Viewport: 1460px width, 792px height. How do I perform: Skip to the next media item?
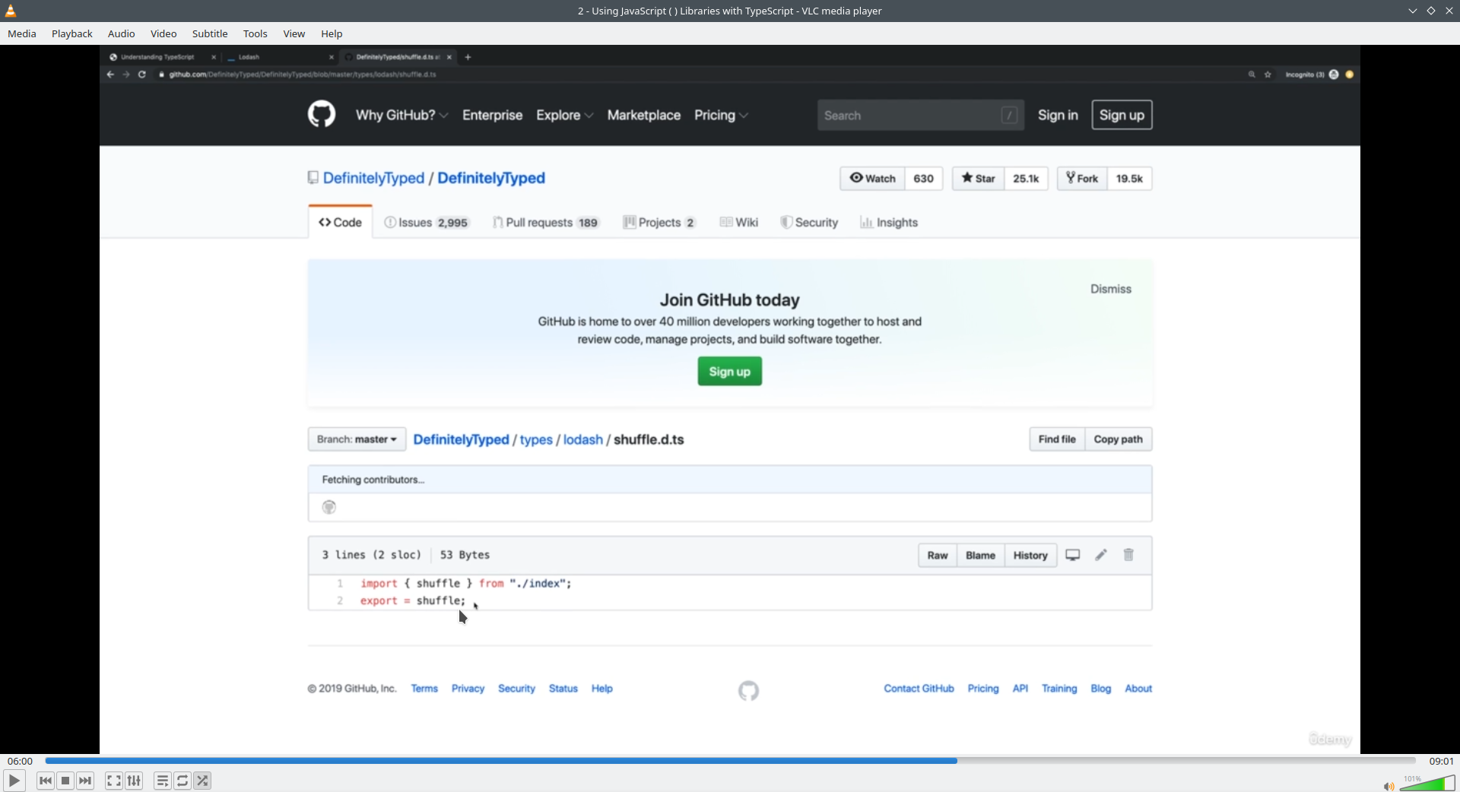[x=85, y=781]
